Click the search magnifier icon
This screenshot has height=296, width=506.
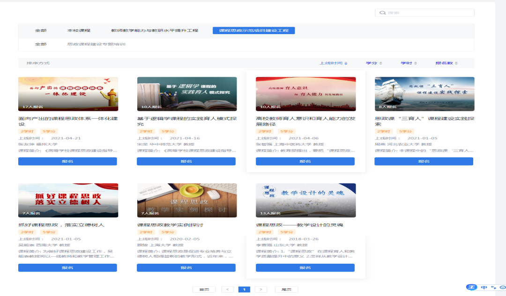click(x=383, y=13)
